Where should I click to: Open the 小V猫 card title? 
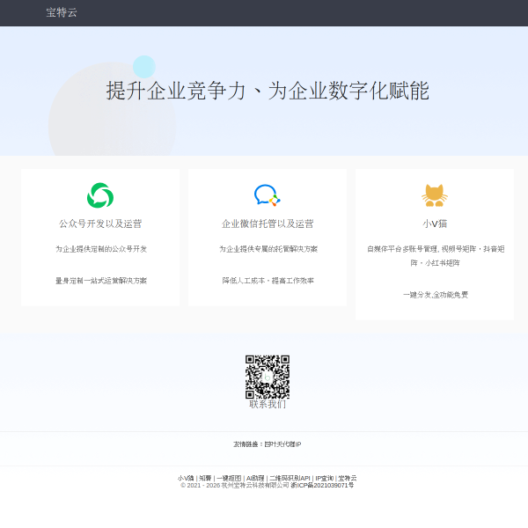435,224
